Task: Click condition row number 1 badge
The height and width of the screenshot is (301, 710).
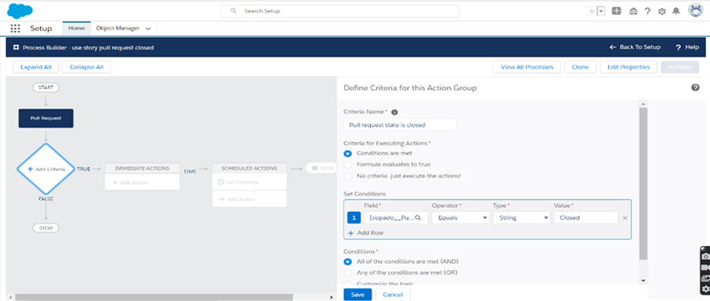Action: point(354,217)
